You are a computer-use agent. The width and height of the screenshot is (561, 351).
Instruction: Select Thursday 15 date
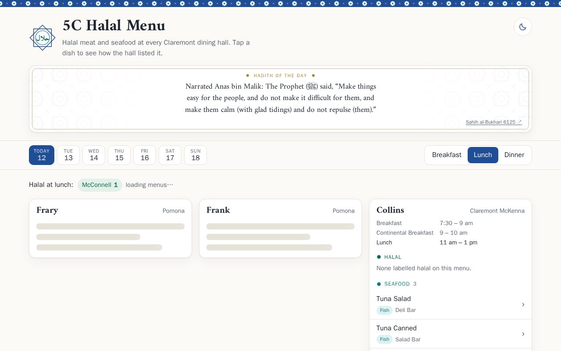click(x=119, y=155)
